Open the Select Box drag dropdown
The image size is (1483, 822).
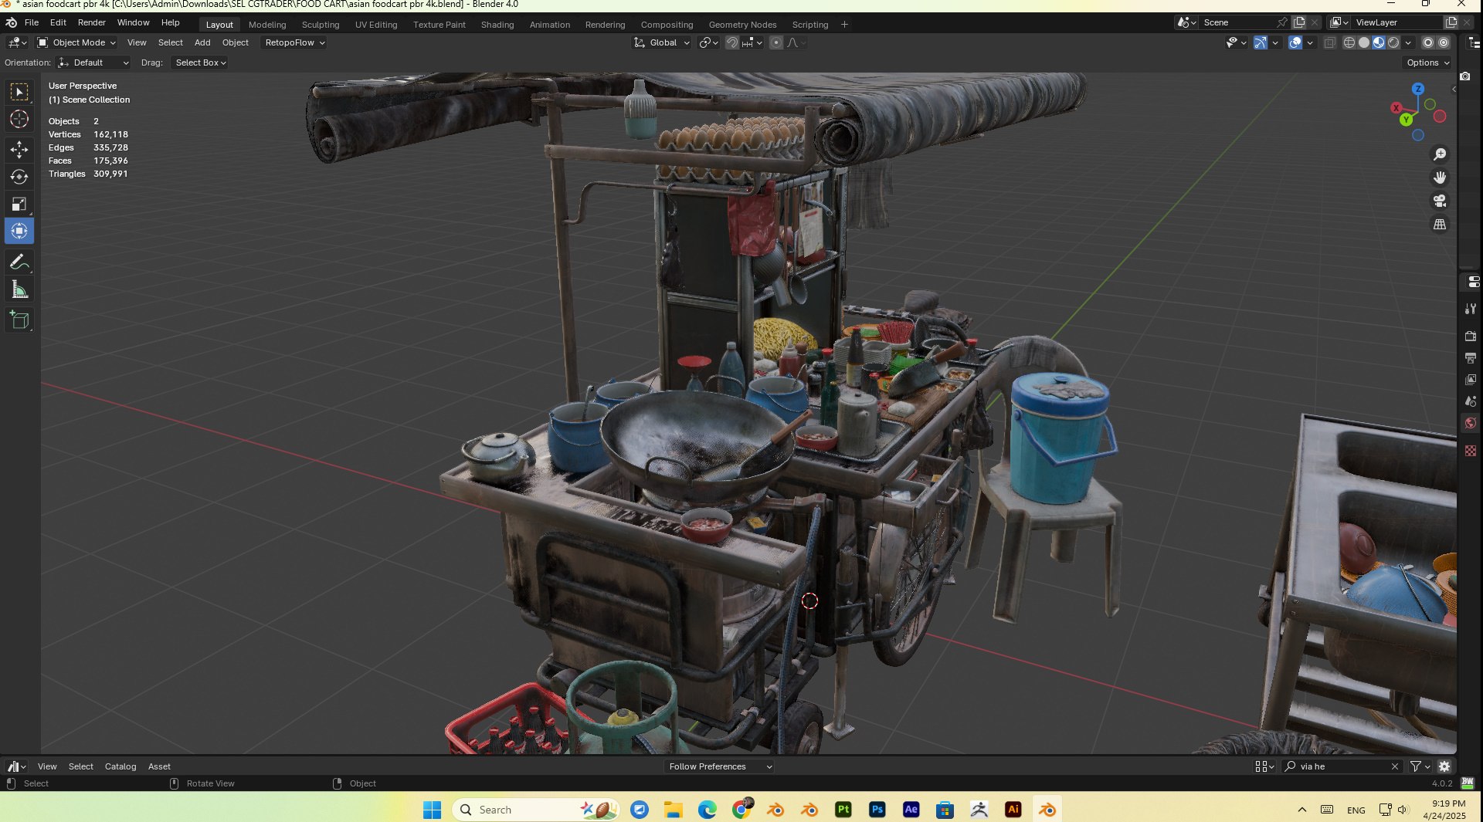(200, 63)
